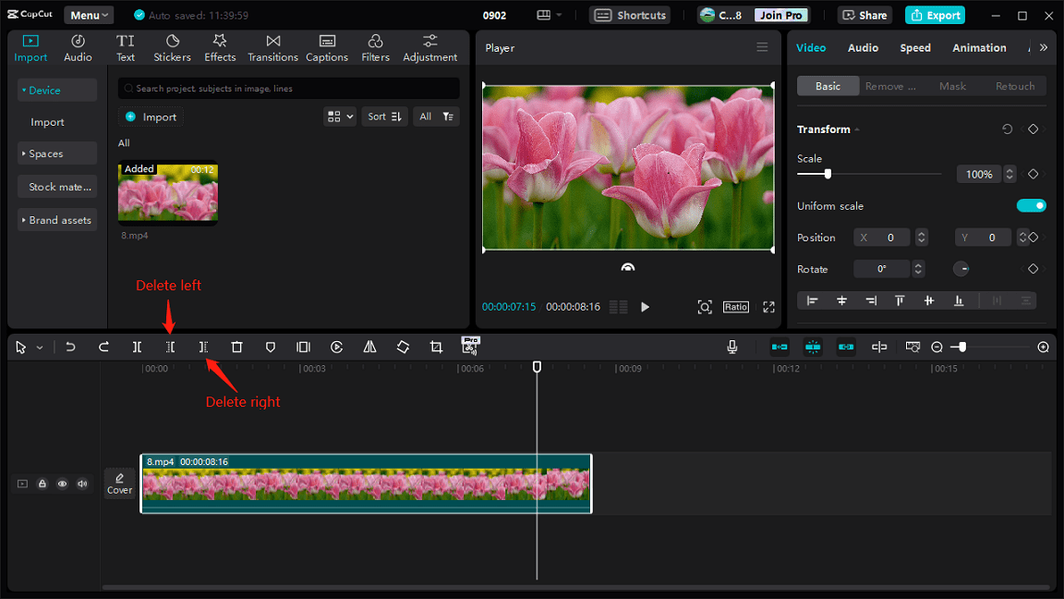Click the Mirror flip icon

tap(369, 347)
